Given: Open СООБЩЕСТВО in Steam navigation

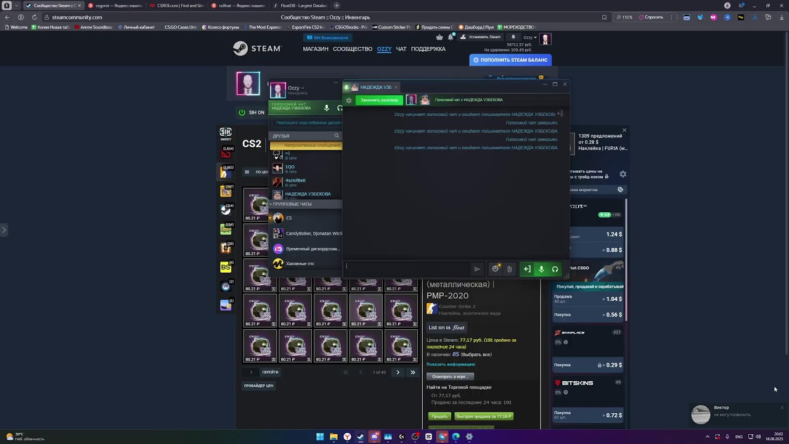Looking at the screenshot, I should point(353,49).
